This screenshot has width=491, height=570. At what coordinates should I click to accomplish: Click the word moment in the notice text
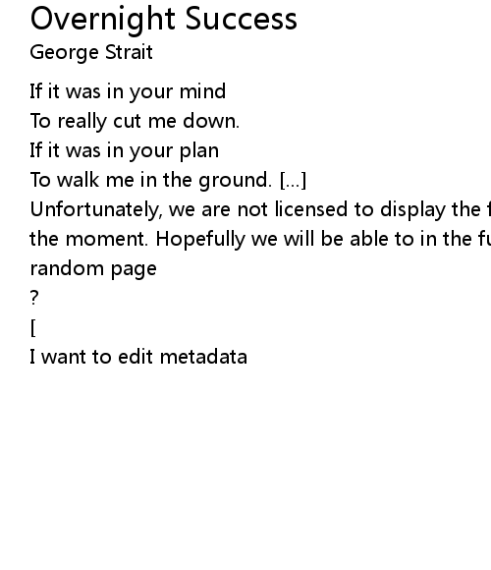pyautogui.click(x=107, y=239)
